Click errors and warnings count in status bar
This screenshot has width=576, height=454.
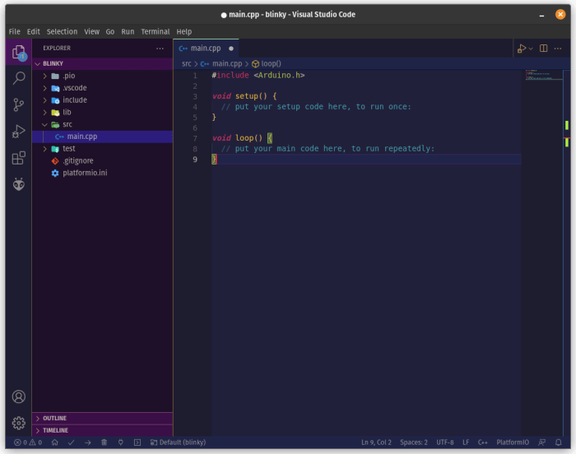click(28, 442)
